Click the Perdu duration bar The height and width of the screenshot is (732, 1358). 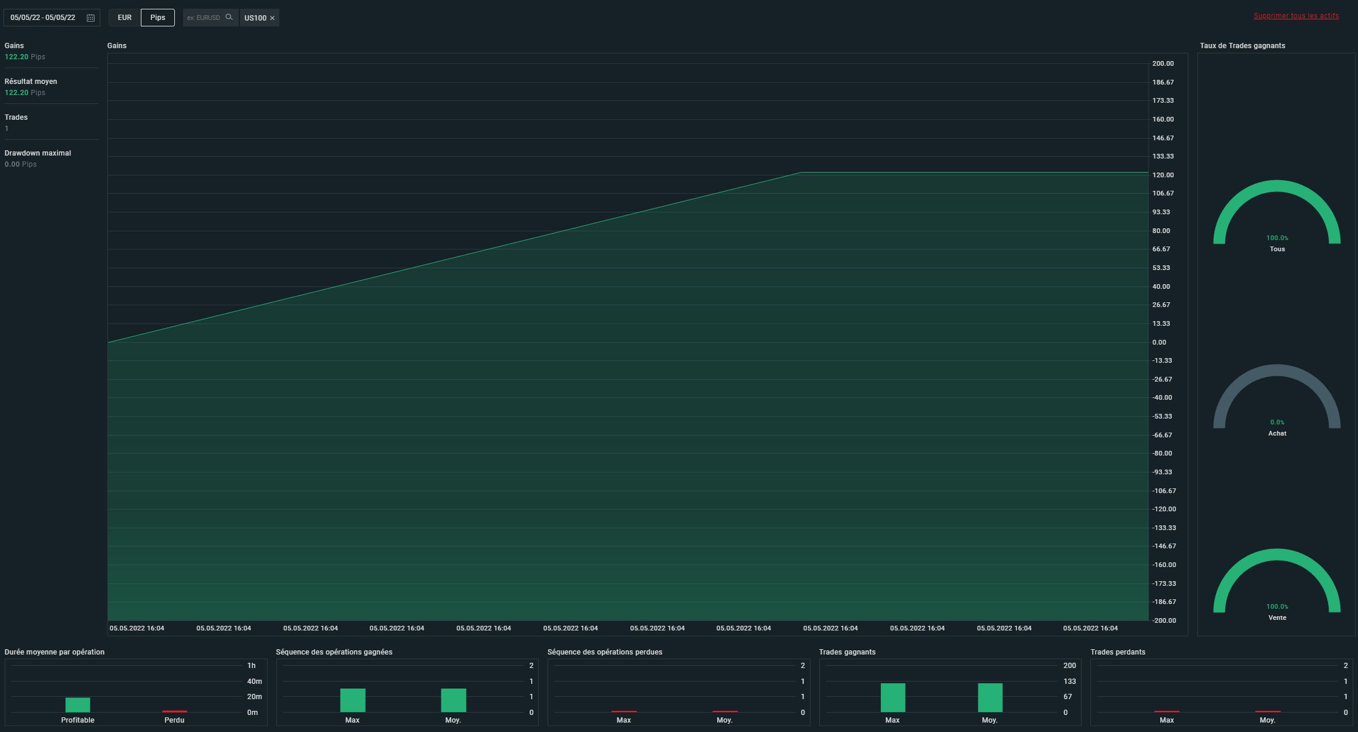click(174, 711)
